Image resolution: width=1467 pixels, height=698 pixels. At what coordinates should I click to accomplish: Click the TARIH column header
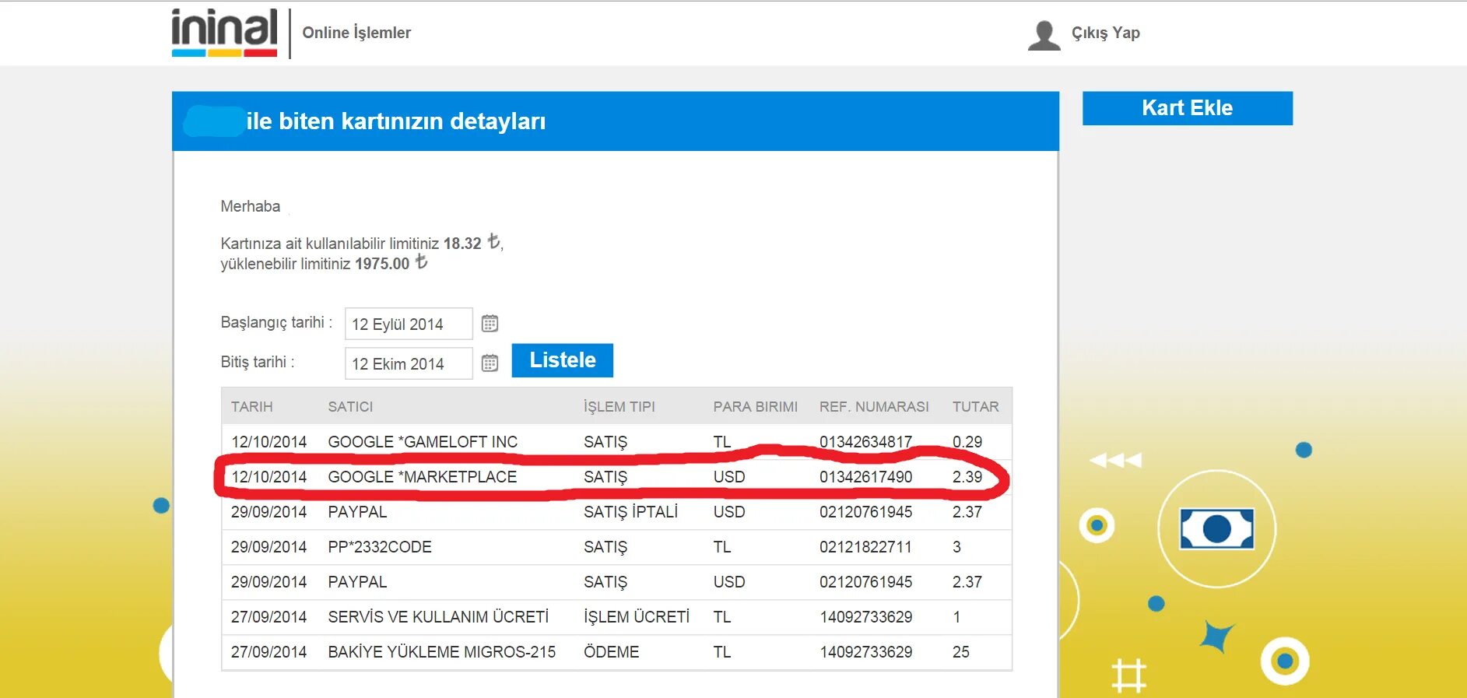(x=251, y=407)
